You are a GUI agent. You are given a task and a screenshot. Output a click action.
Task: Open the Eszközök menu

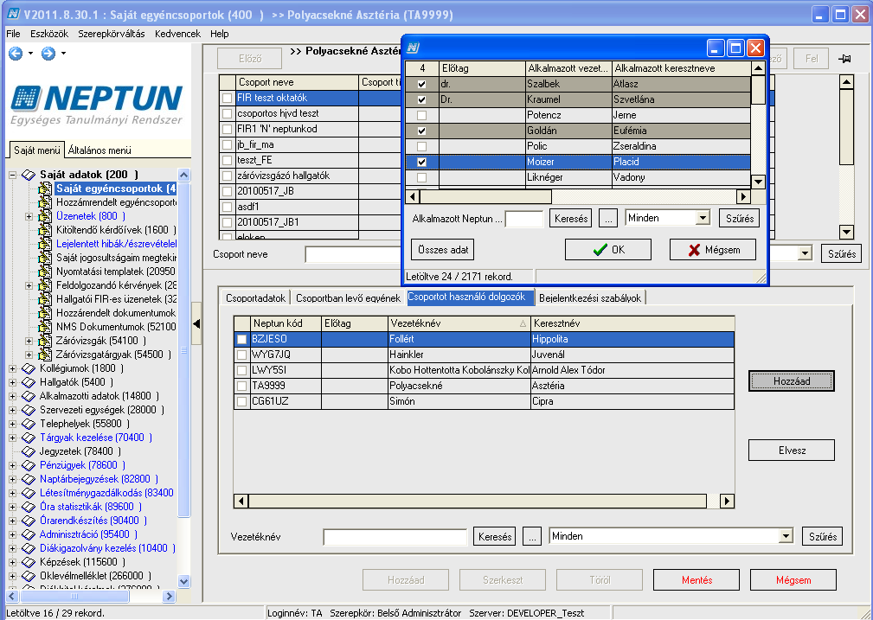(49, 34)
